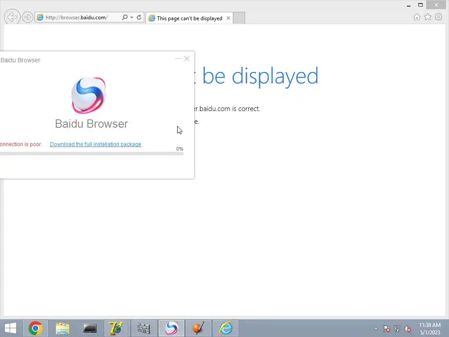
Task: Open the network status tray icon
Action: [397, 329]
